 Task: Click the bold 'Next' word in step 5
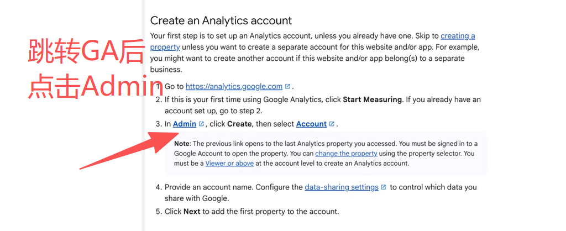[192, 212]
